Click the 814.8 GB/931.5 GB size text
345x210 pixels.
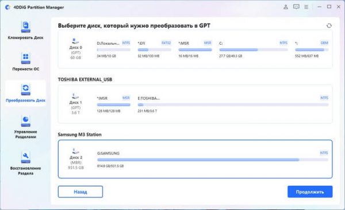[x=110, y=166]
